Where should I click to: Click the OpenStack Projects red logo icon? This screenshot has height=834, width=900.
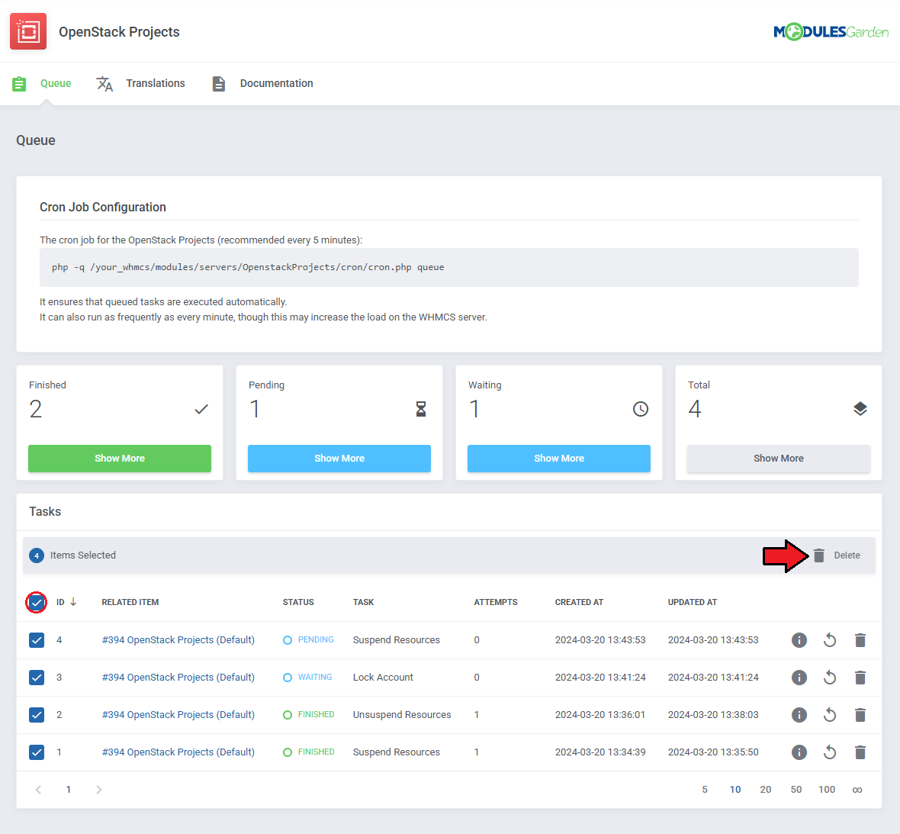[x=28, y=31]
